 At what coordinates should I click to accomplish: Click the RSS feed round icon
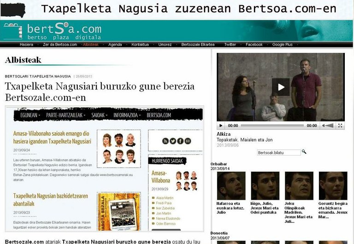[x=165, y=141]
